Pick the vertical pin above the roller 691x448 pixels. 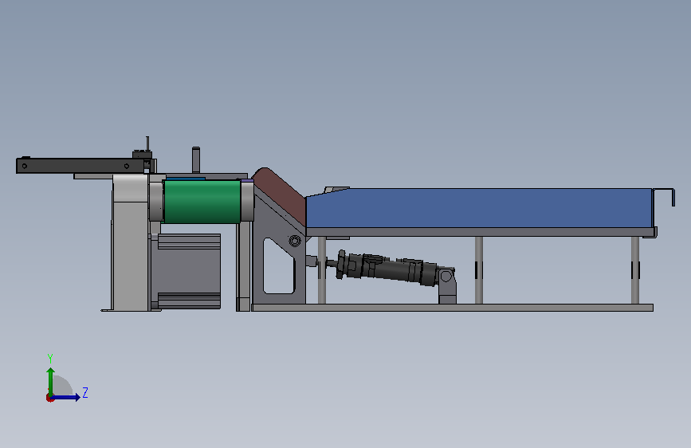[196, 159]
